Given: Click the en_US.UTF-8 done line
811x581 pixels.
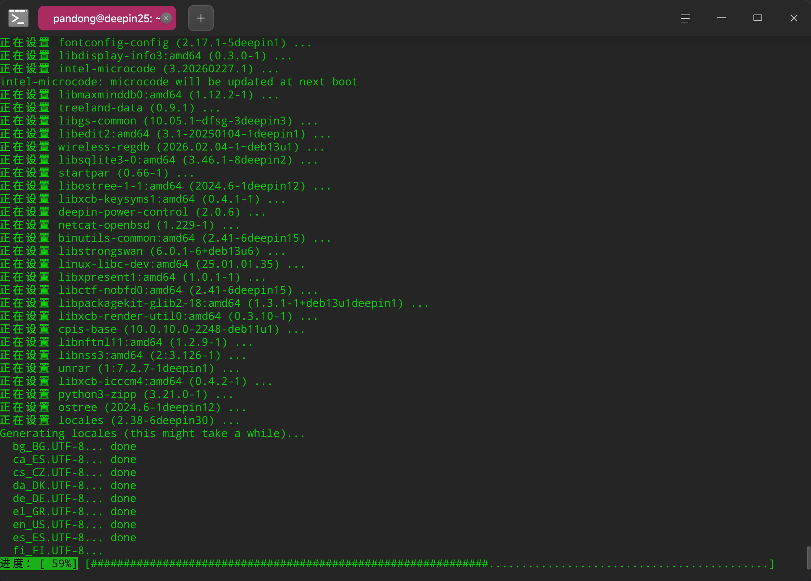Looking at the screenshot, I should (75, 525).
